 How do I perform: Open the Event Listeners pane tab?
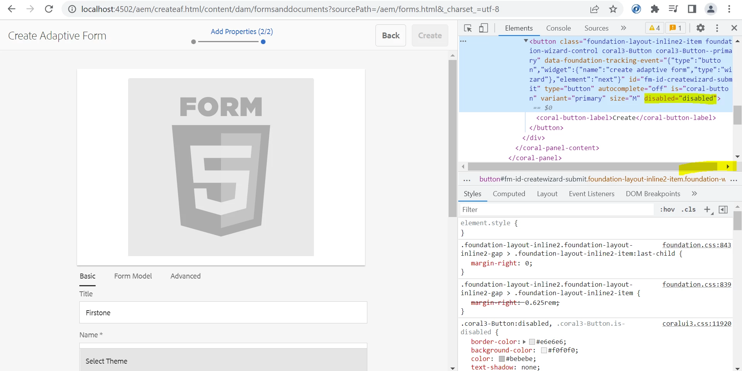pos(592,194)
